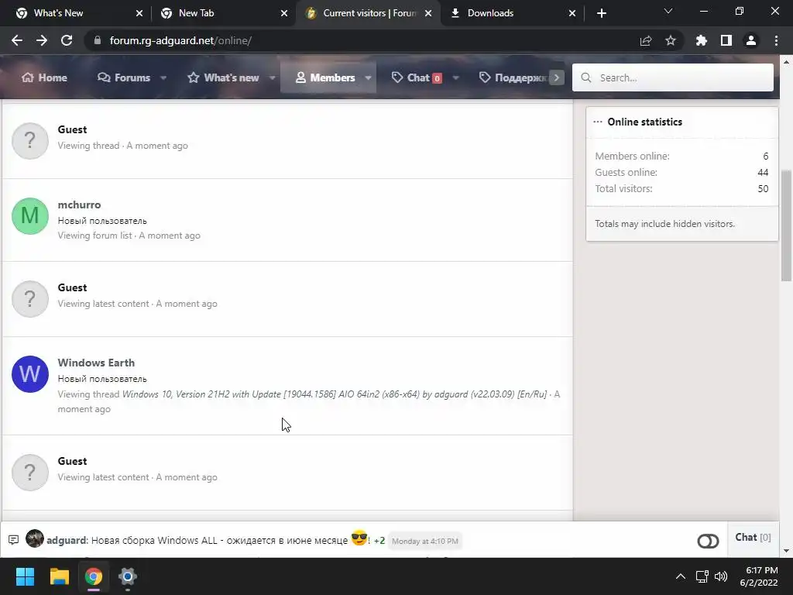The image size is (793, 595).
Task: Bookmark this page with the star
Action: 671,40
